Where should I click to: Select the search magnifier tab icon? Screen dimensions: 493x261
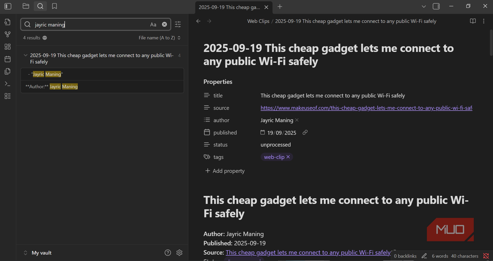click(x=40, y=6)
